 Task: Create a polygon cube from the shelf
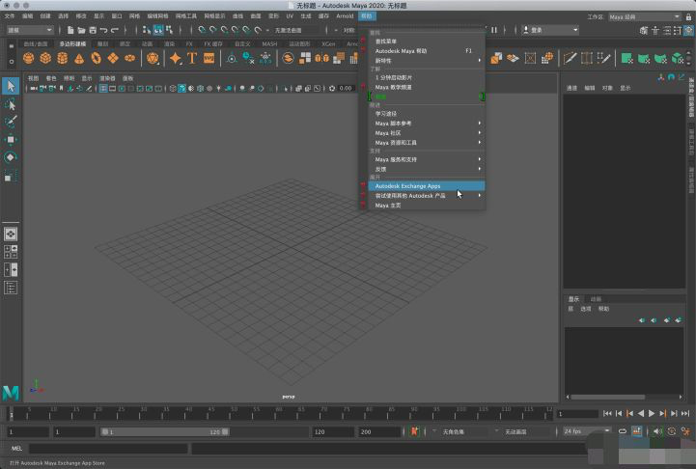[45, 58]
